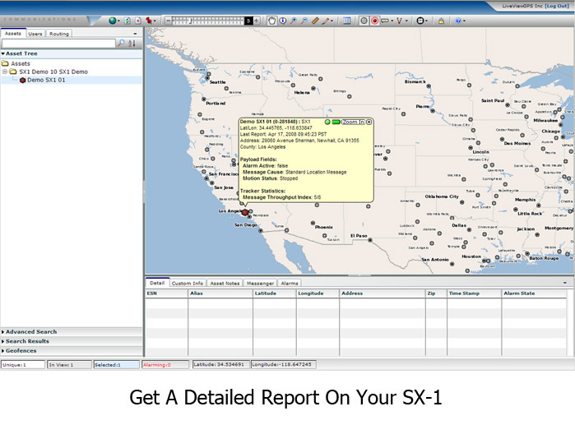Click the asset search input field
575x425 pixels.
tap(58, 43)
